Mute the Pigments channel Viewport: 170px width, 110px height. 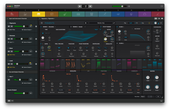pos(9,26)
